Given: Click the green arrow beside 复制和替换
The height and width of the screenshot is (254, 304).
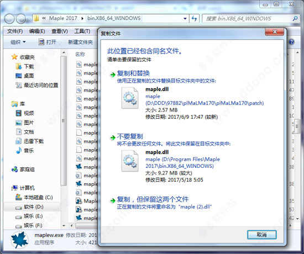Looking at the screenshot, I should coord(113,75).
